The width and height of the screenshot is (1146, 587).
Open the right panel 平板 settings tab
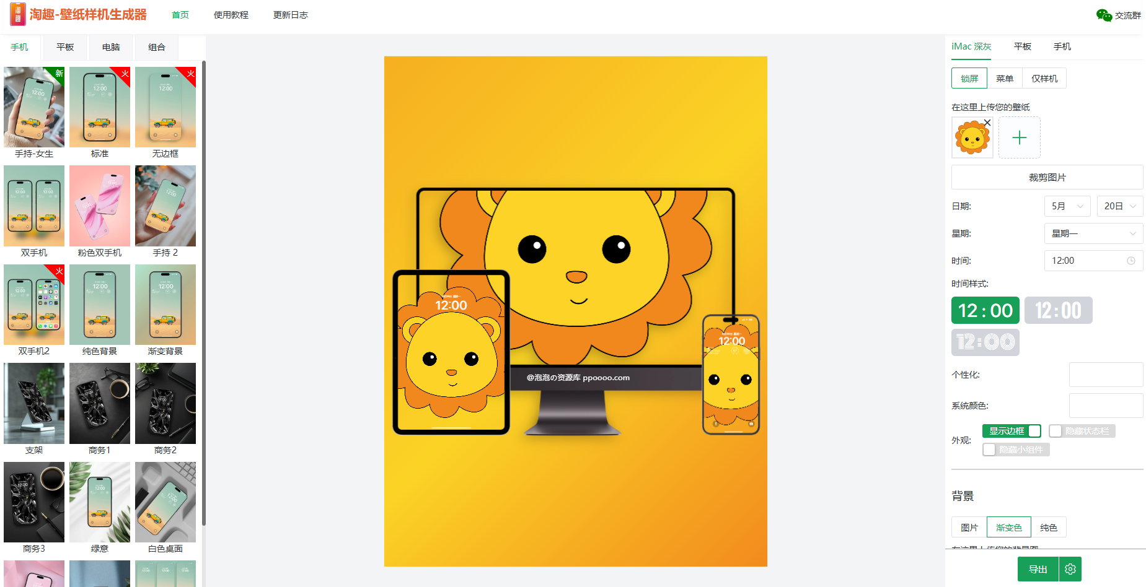1023,46
